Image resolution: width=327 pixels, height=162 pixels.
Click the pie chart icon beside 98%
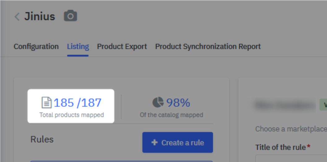point(158,102)
